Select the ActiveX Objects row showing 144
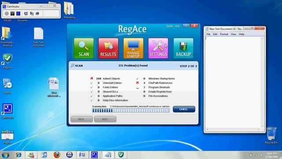This screenshot has height=159, width=282. [105, 79]
